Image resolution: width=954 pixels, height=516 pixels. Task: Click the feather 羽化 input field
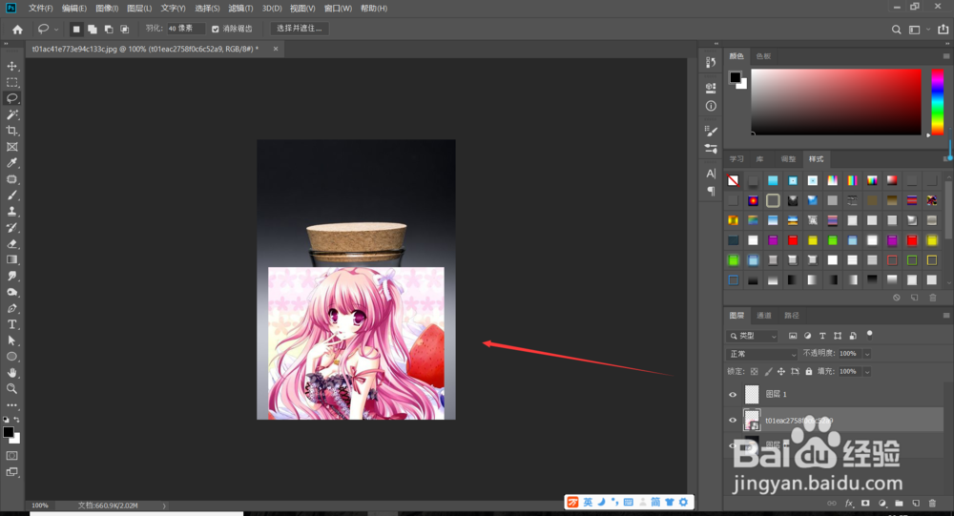coord(186,29)
